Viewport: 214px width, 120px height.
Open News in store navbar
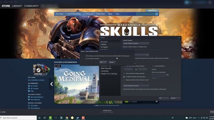(x=110, y=14)
